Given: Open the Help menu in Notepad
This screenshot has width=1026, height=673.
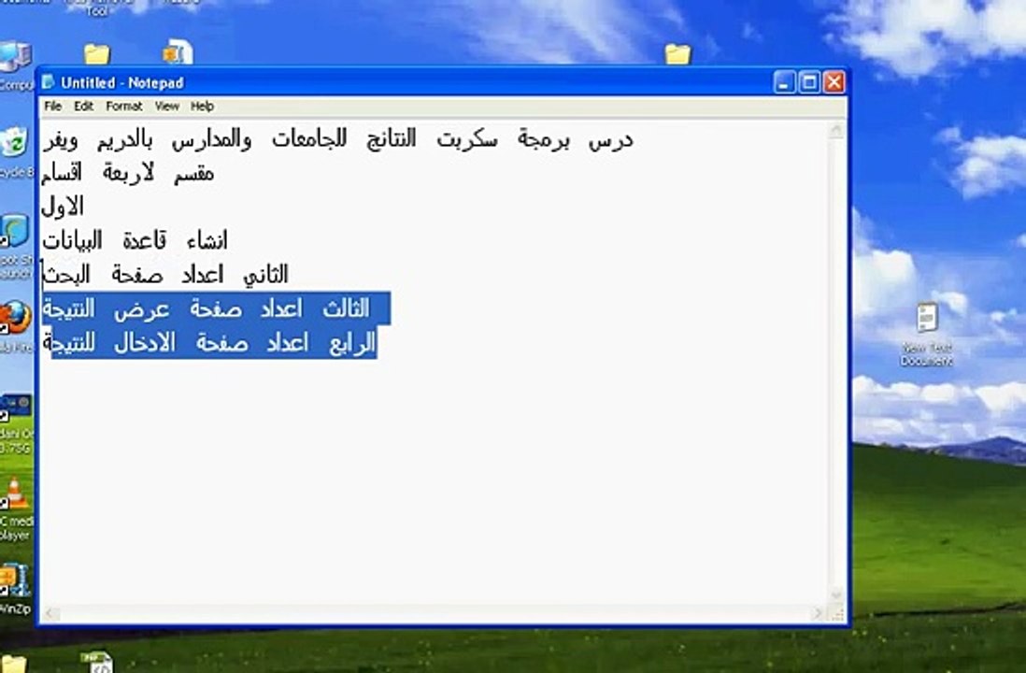Looking at the screenshot, I should point(202,106).
